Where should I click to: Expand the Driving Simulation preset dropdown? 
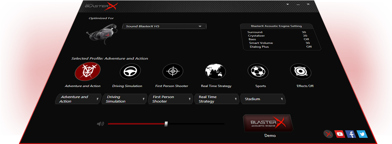(x=124, y=99)
